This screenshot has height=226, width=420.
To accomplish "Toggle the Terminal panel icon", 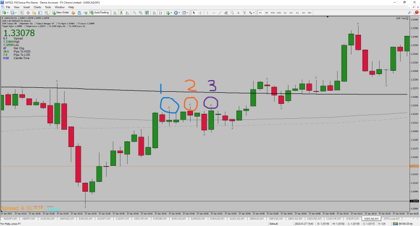I will (x=40, y=13).
